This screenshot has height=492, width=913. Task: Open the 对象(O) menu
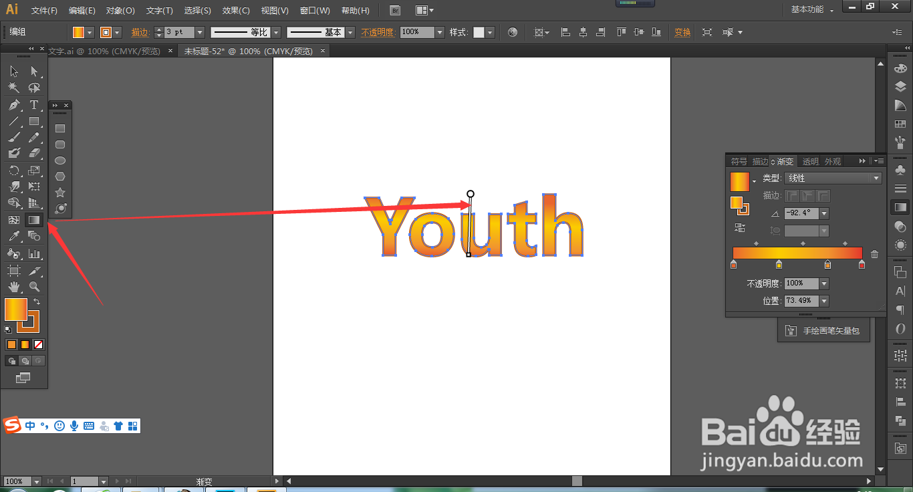120,11
